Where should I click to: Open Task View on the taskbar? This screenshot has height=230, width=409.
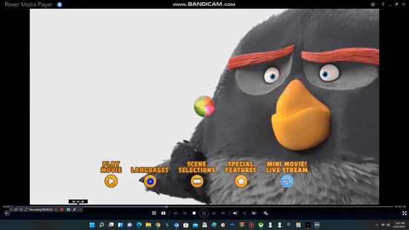coord(111,225)
